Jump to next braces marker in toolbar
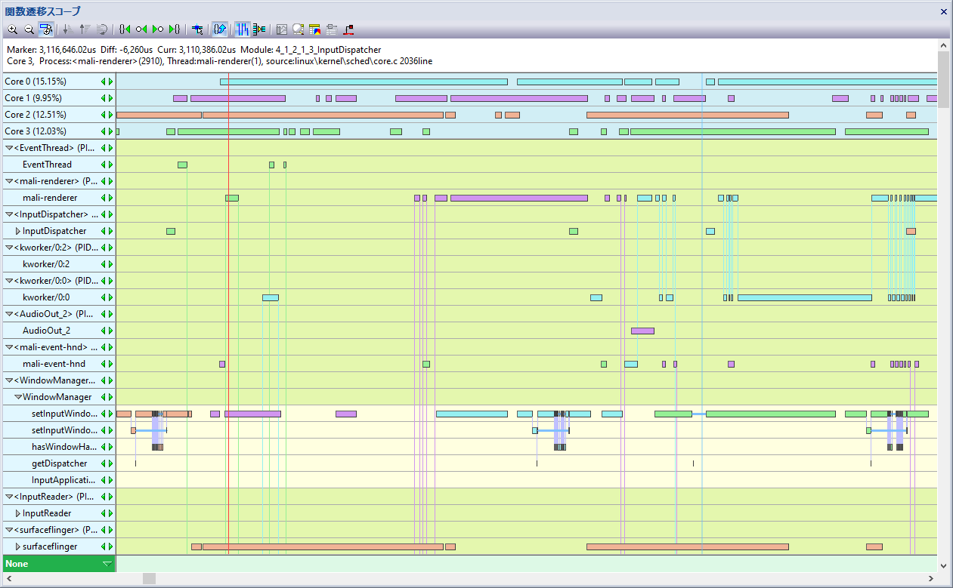 (174, 29)
